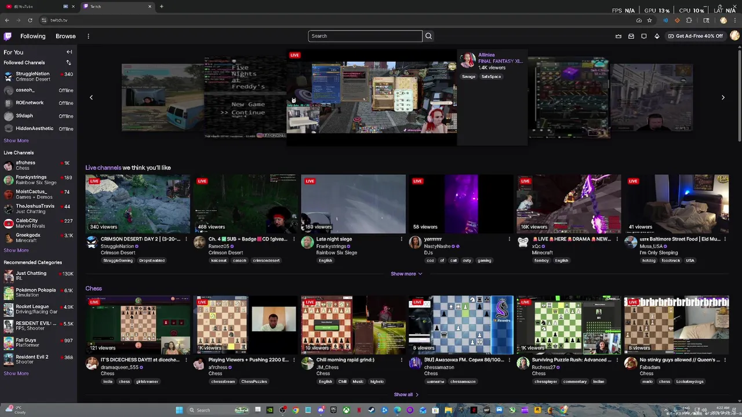Open Xbox app from the taskbar
This screenshot has width=742, height=417.
(x=346, y=410)
